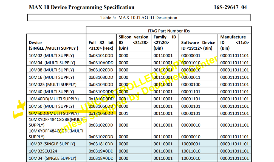Click software device ID '00000001'

(x=191, y=56)
